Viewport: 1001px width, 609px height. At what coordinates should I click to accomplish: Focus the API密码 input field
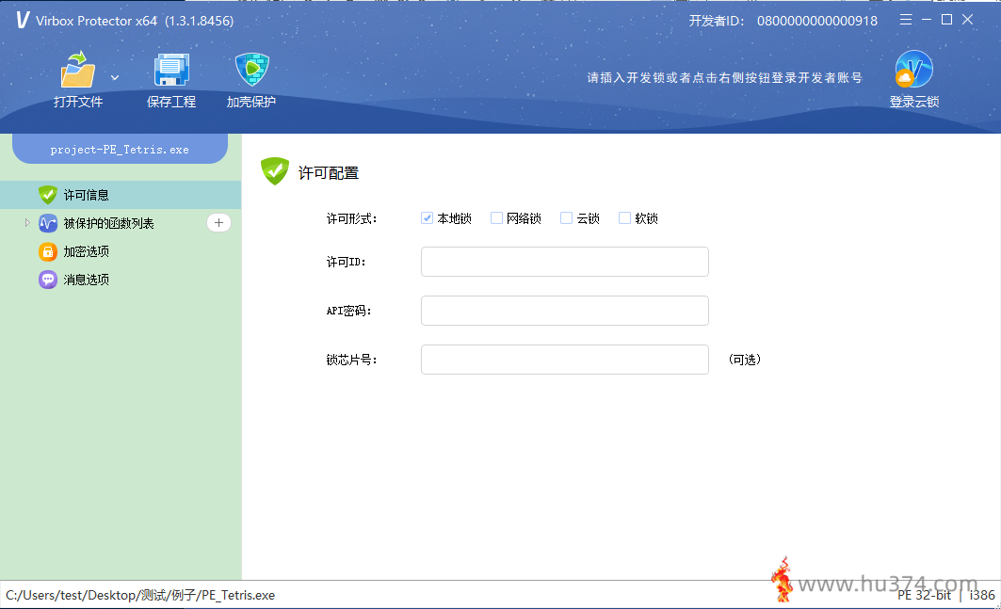point(565,311)
